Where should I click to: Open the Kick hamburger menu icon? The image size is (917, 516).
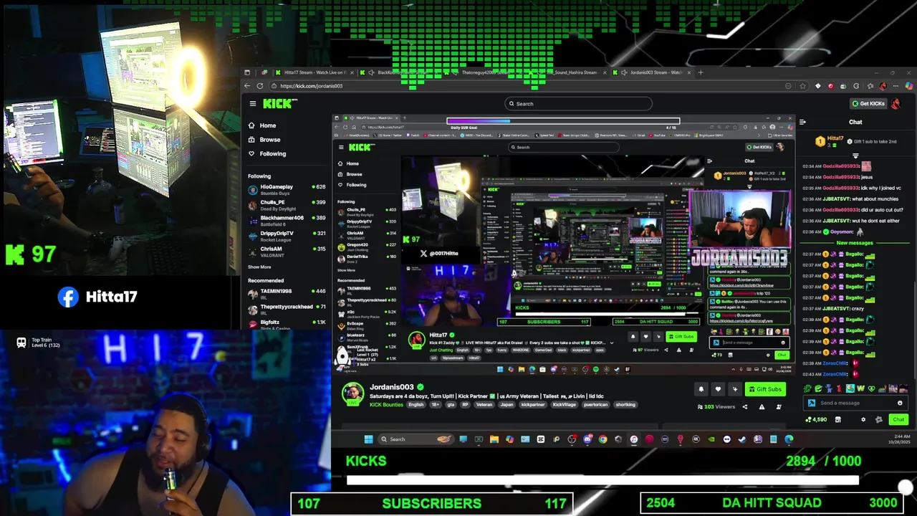(252, 104)
